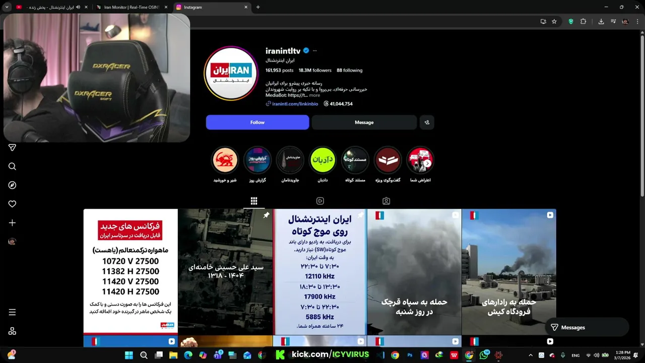
Task: Open the new frequencies post thumbnail
Action: click(131, 272)
